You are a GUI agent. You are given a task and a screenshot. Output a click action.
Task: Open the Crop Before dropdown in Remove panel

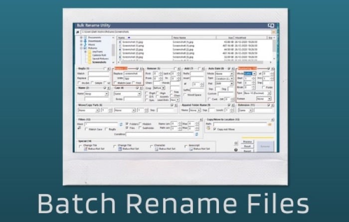pyautogui.click(x=159, y=88)
